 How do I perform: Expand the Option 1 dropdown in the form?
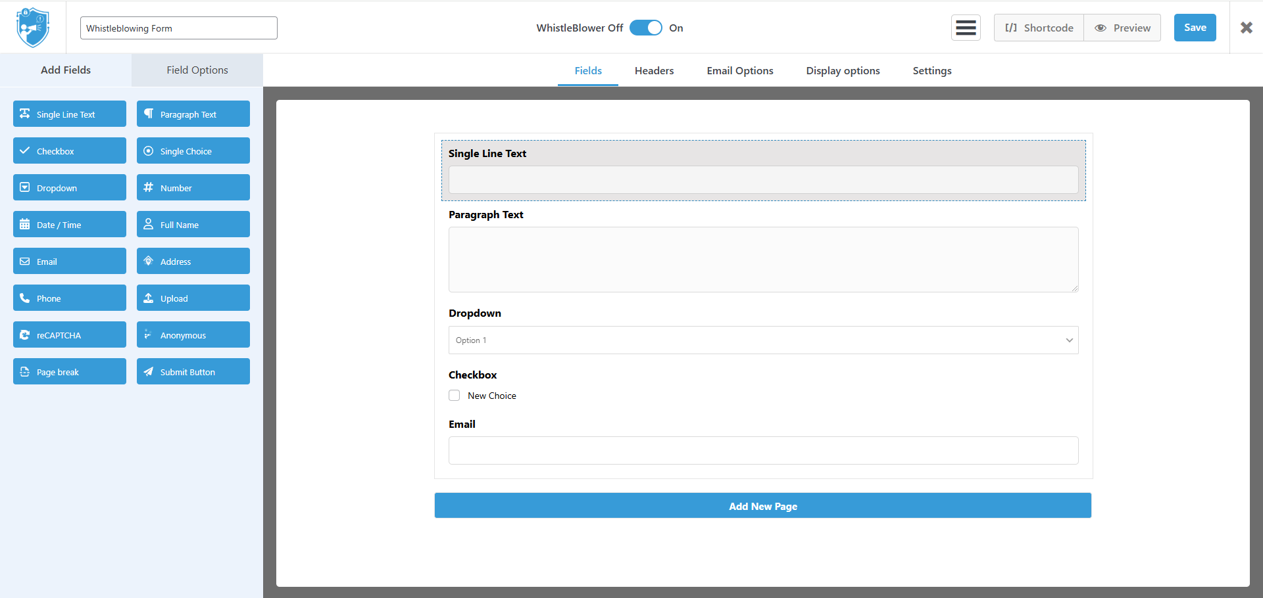[x=764, y=340]
